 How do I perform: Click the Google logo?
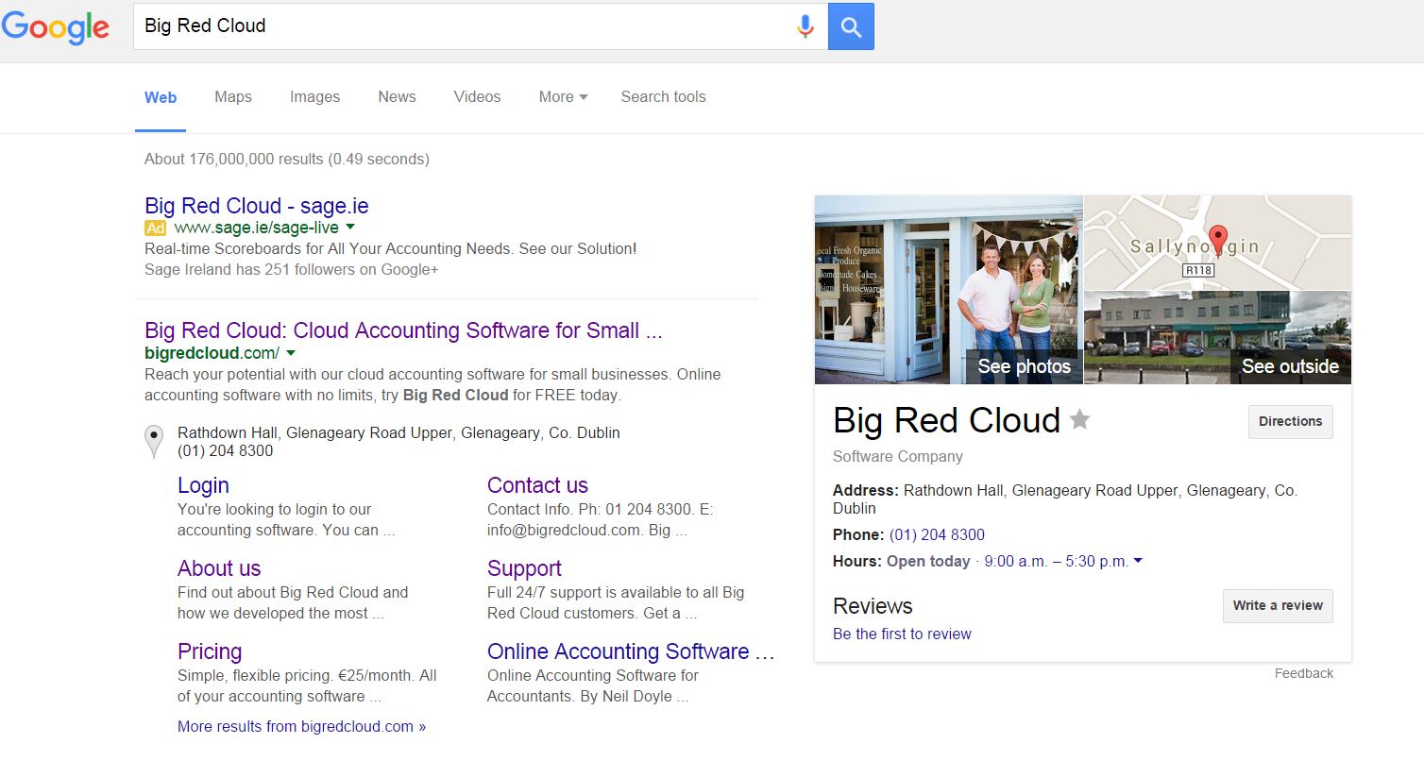pyautogui.click(x=56, y=26)
